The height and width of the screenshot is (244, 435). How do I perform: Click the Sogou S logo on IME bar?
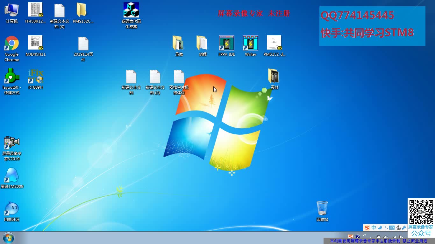point(367,227)
